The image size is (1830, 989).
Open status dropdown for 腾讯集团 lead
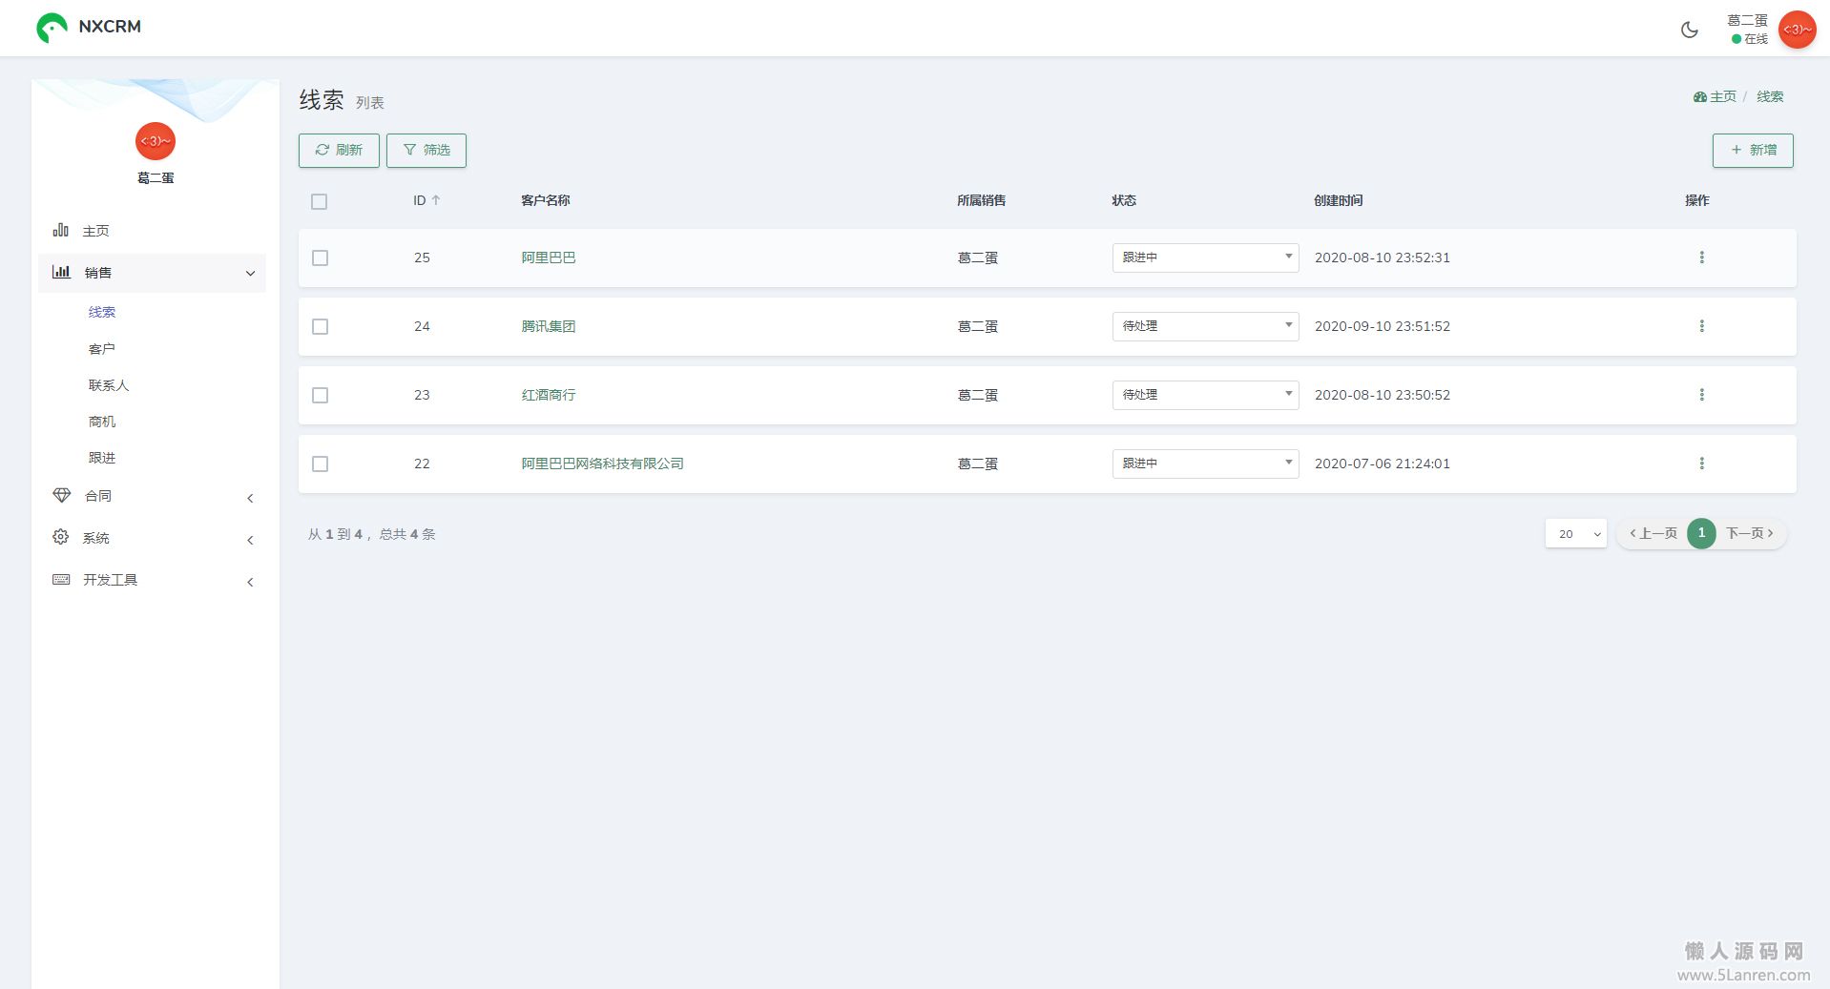coord(1205,326)
